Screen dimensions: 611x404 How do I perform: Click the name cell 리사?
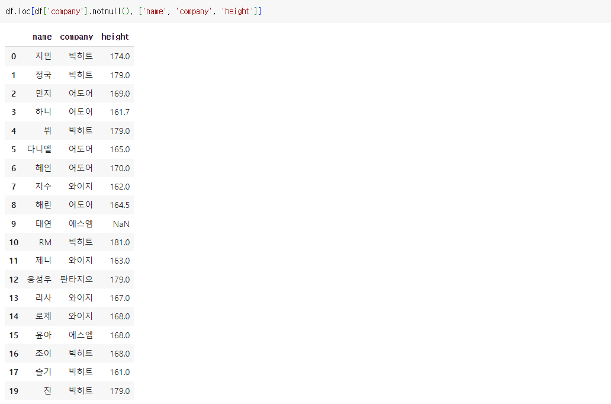click(43, 298)
